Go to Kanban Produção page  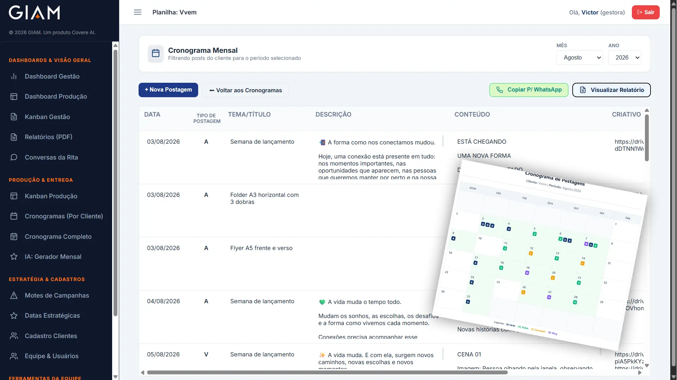click(51, 196)
